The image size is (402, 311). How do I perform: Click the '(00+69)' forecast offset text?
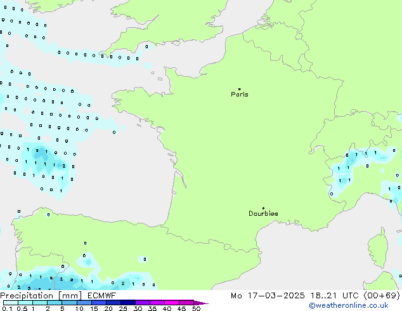pyautogui.click(x=382, y=296)
